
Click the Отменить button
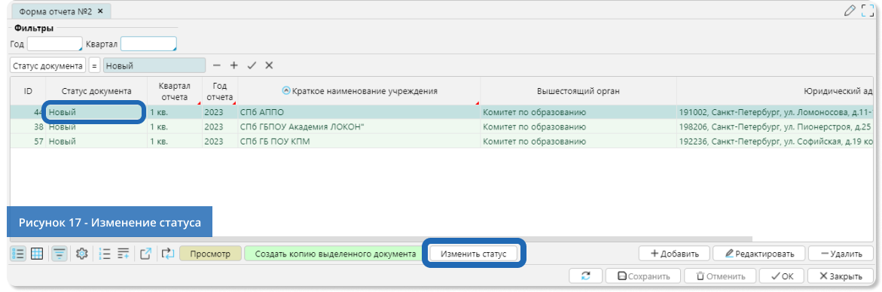click(720, 276)
